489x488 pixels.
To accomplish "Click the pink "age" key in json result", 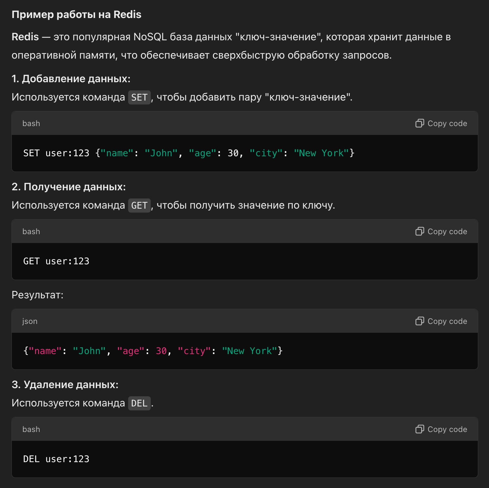I will pos(131,351).
